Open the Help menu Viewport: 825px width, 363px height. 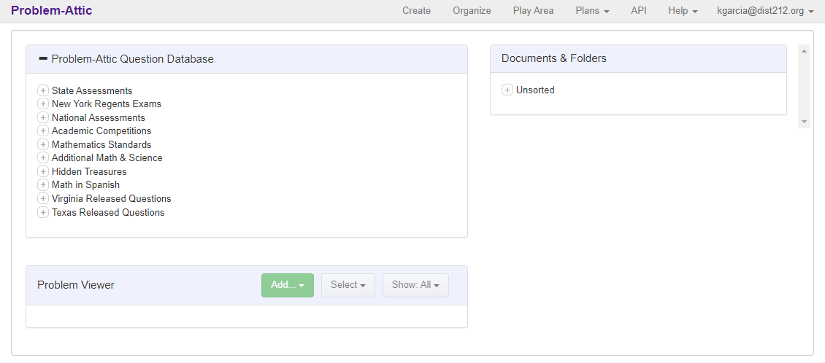(x=683, y=10)
